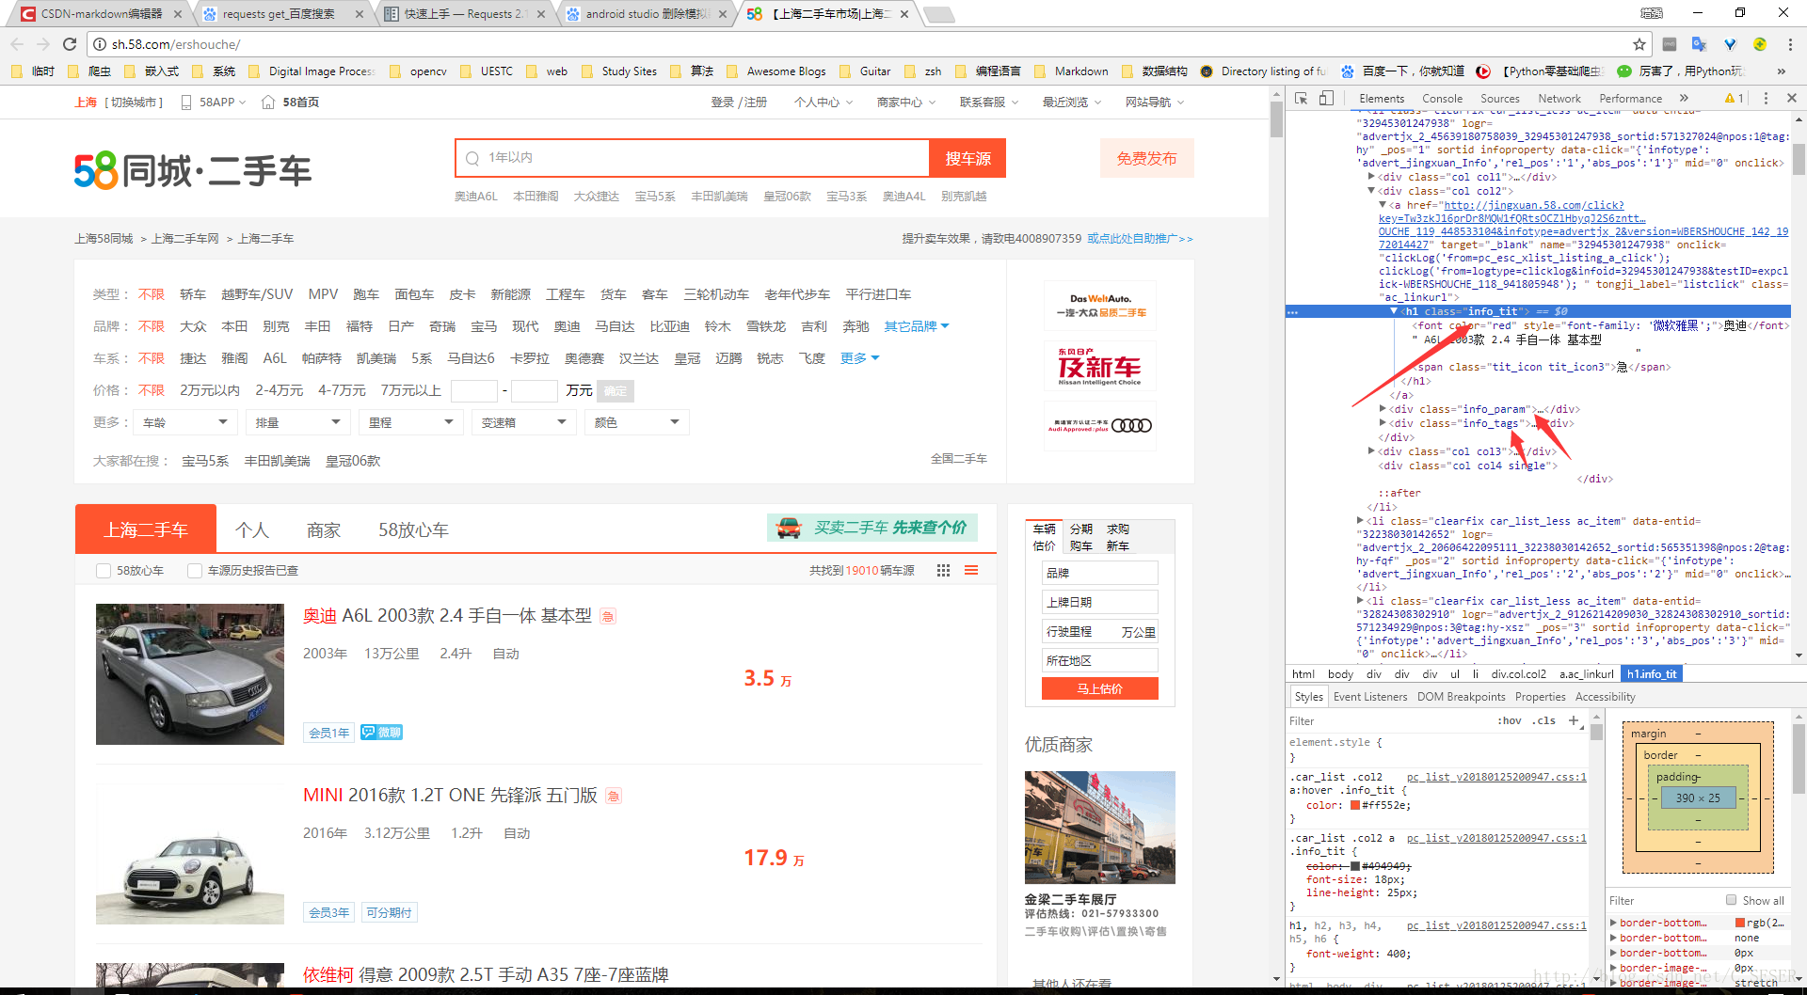The height and width of the screenshot is (995, 1807).
Task: Click the car search input field
Action: click(x=693, y=158)
